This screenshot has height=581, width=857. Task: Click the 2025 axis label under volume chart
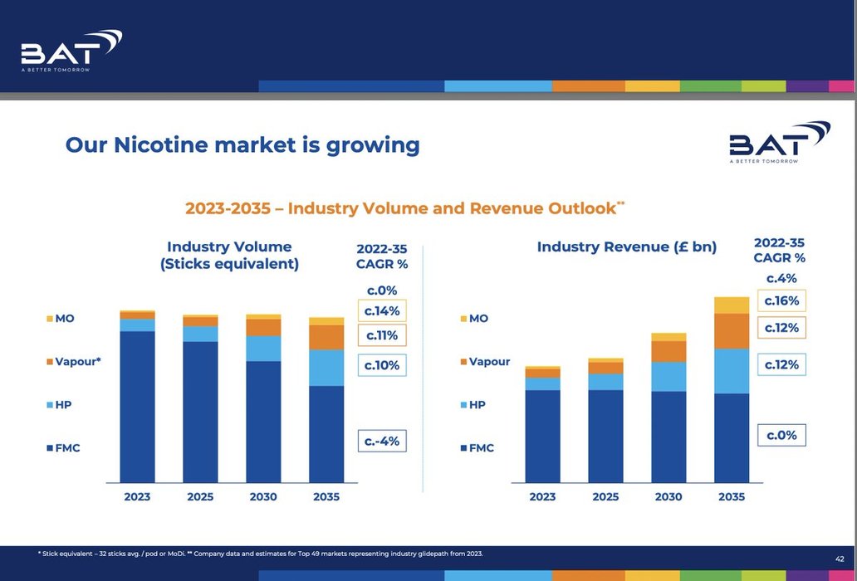200,496
